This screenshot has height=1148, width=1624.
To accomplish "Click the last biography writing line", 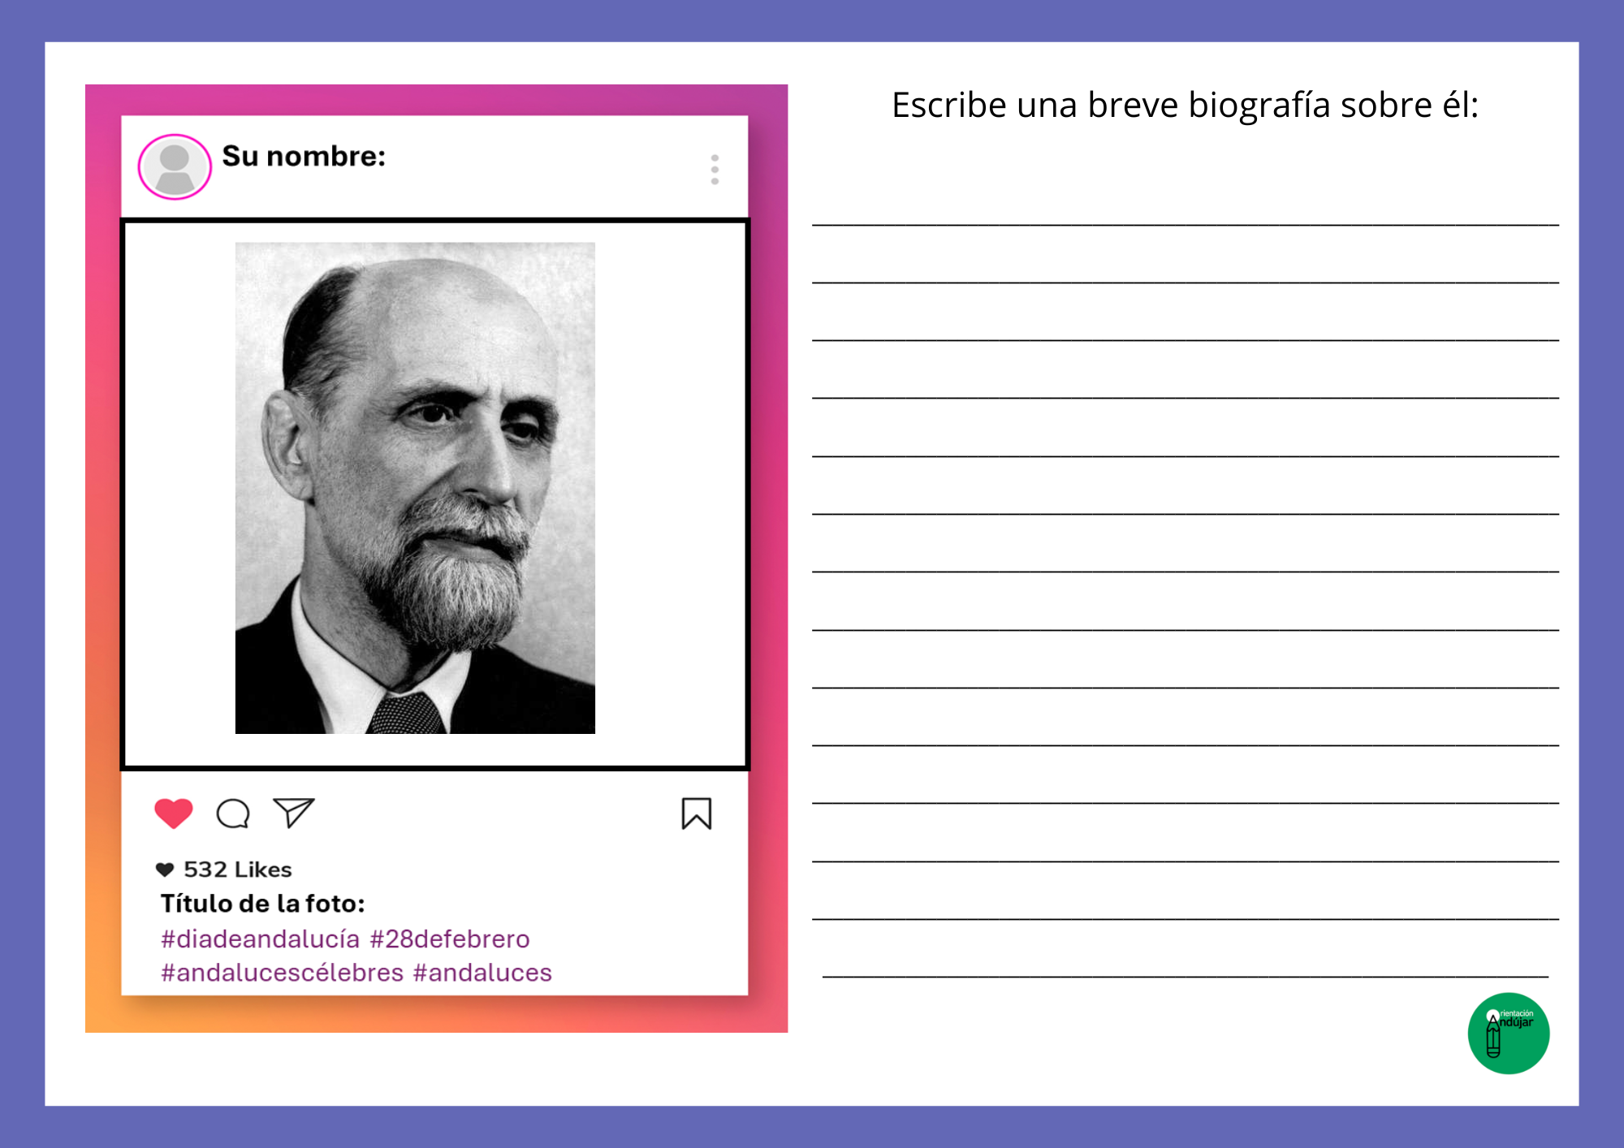I will [1186, 975].
